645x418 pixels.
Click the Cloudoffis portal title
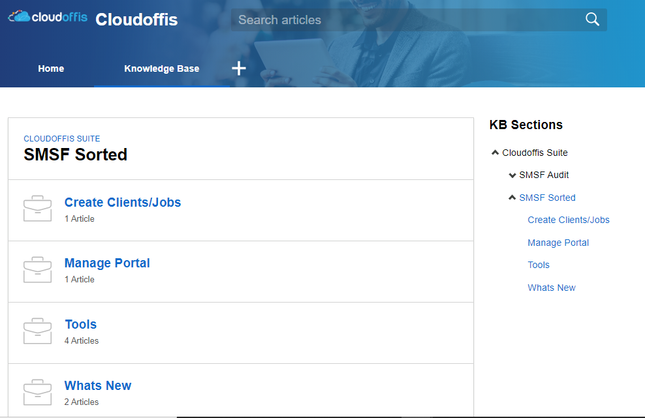[x=136, y=20]
